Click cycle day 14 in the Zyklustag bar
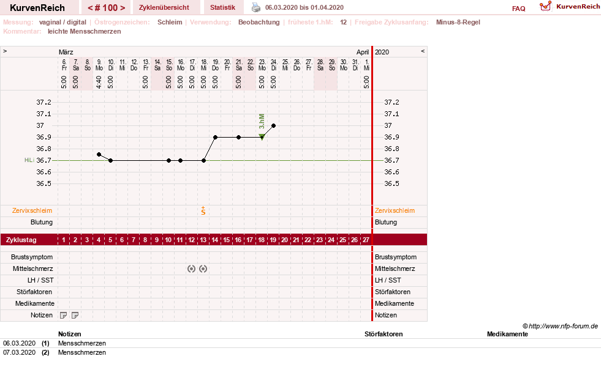 [x=215, y=240]
